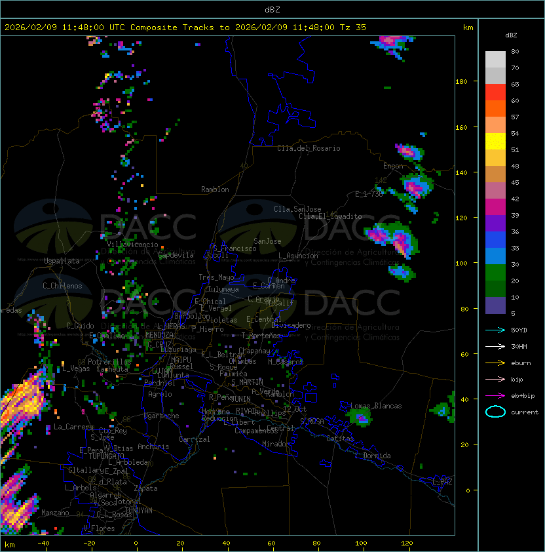Click the TUNUYAN label
Screen dimensions: 545x552
coord(139,510)
